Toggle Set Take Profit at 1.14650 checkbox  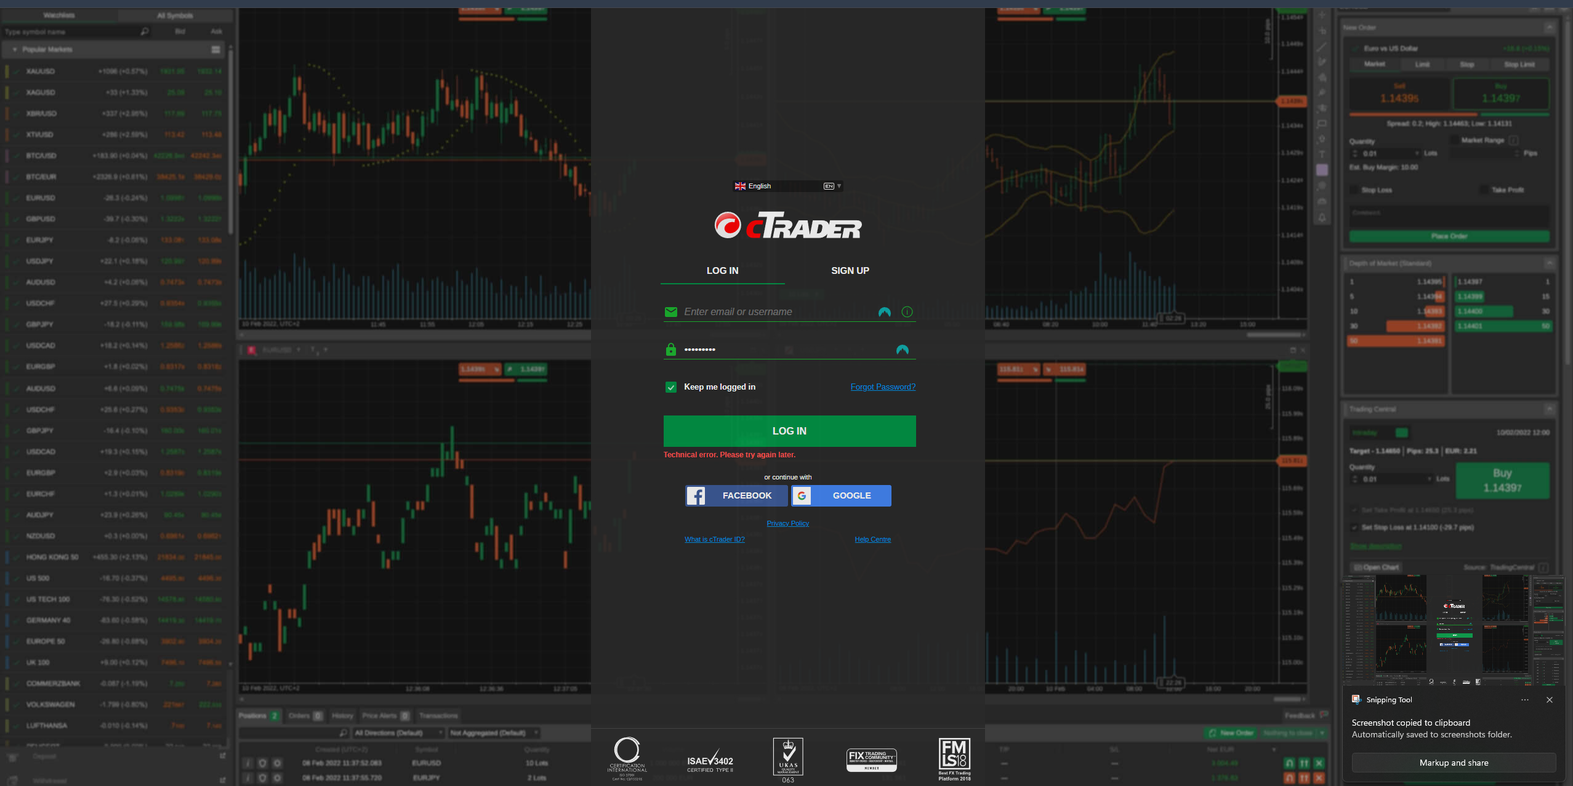(1354, 510)
